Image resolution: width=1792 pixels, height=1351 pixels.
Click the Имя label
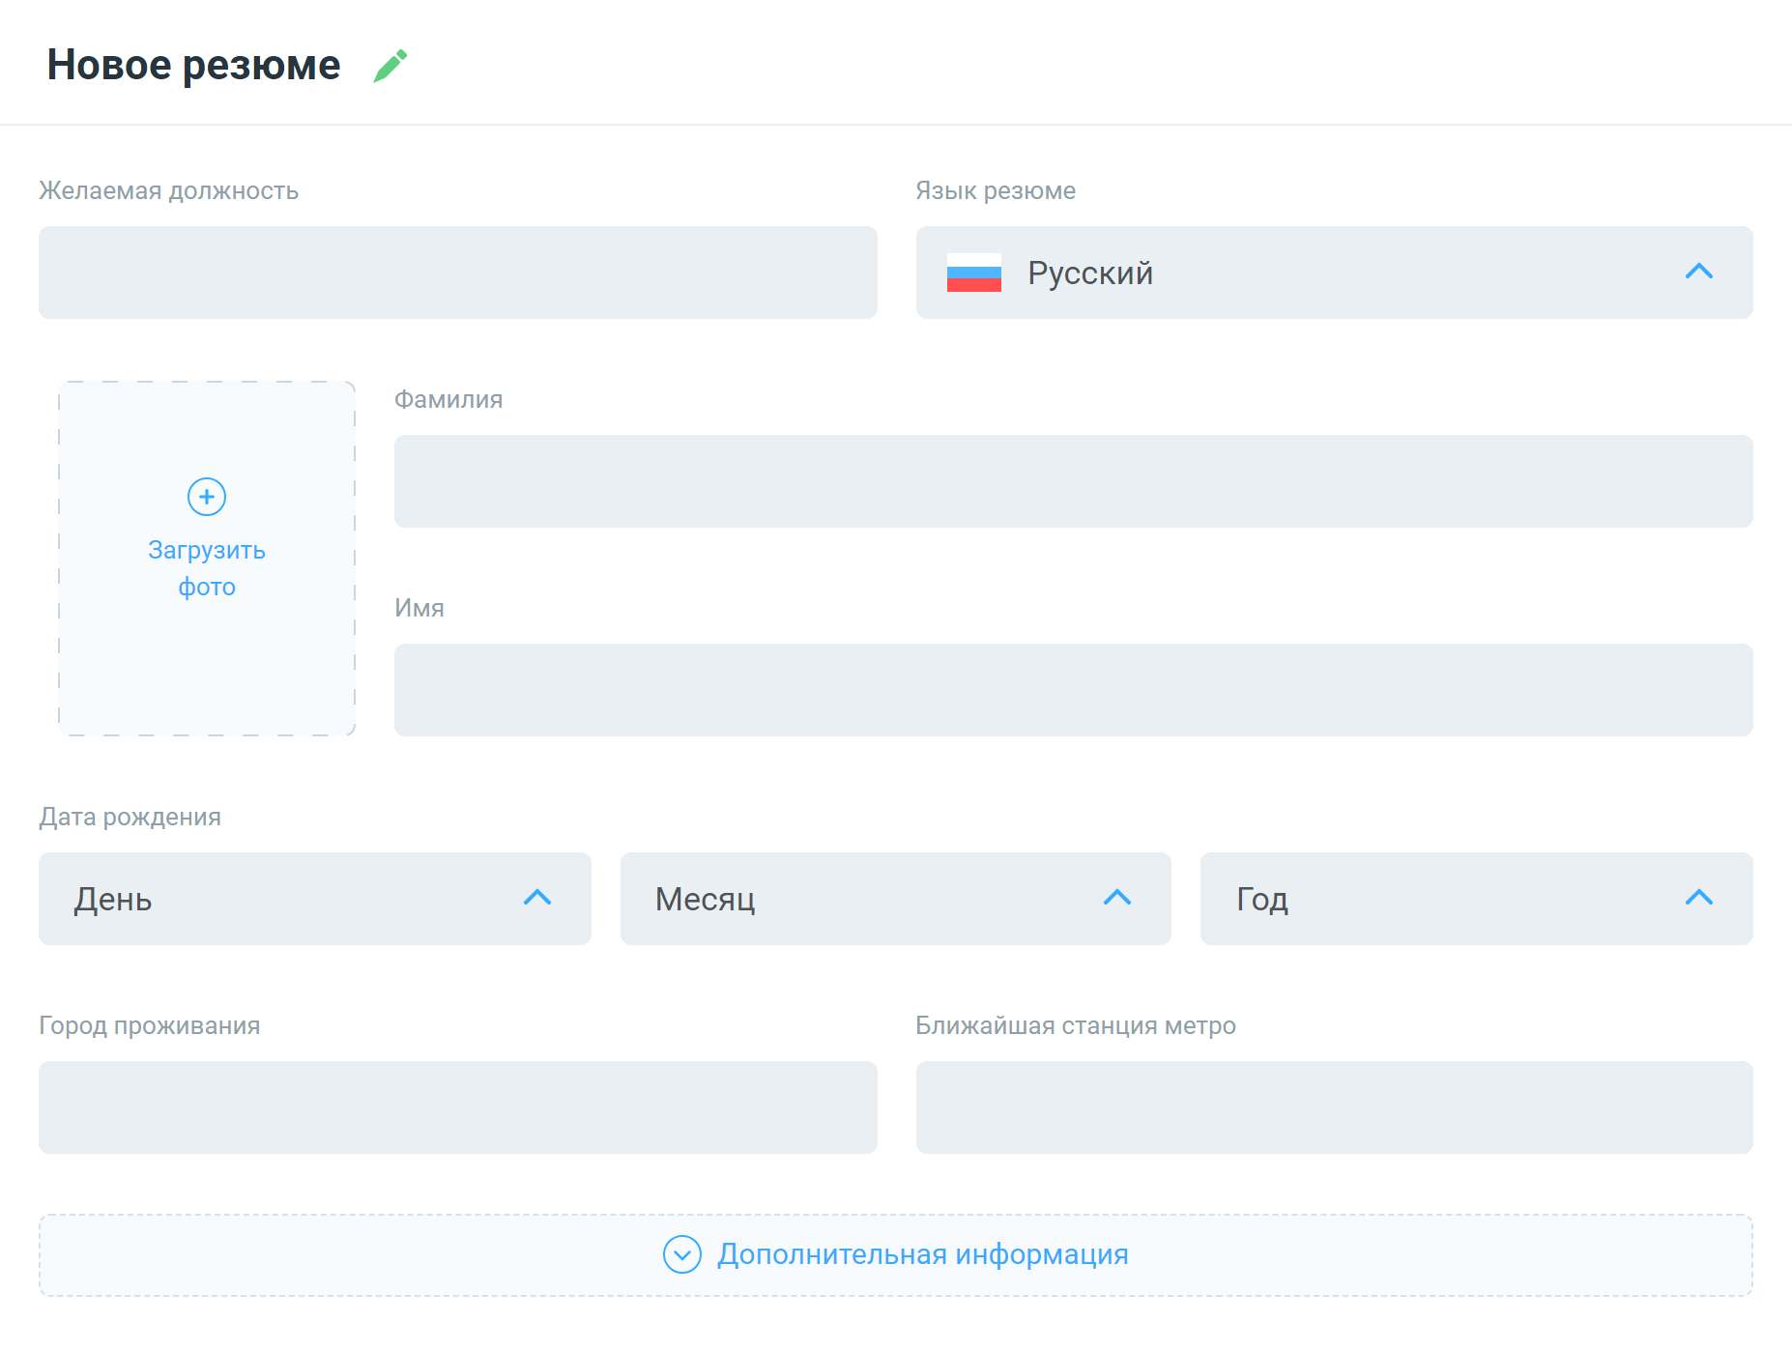[419, 608]
